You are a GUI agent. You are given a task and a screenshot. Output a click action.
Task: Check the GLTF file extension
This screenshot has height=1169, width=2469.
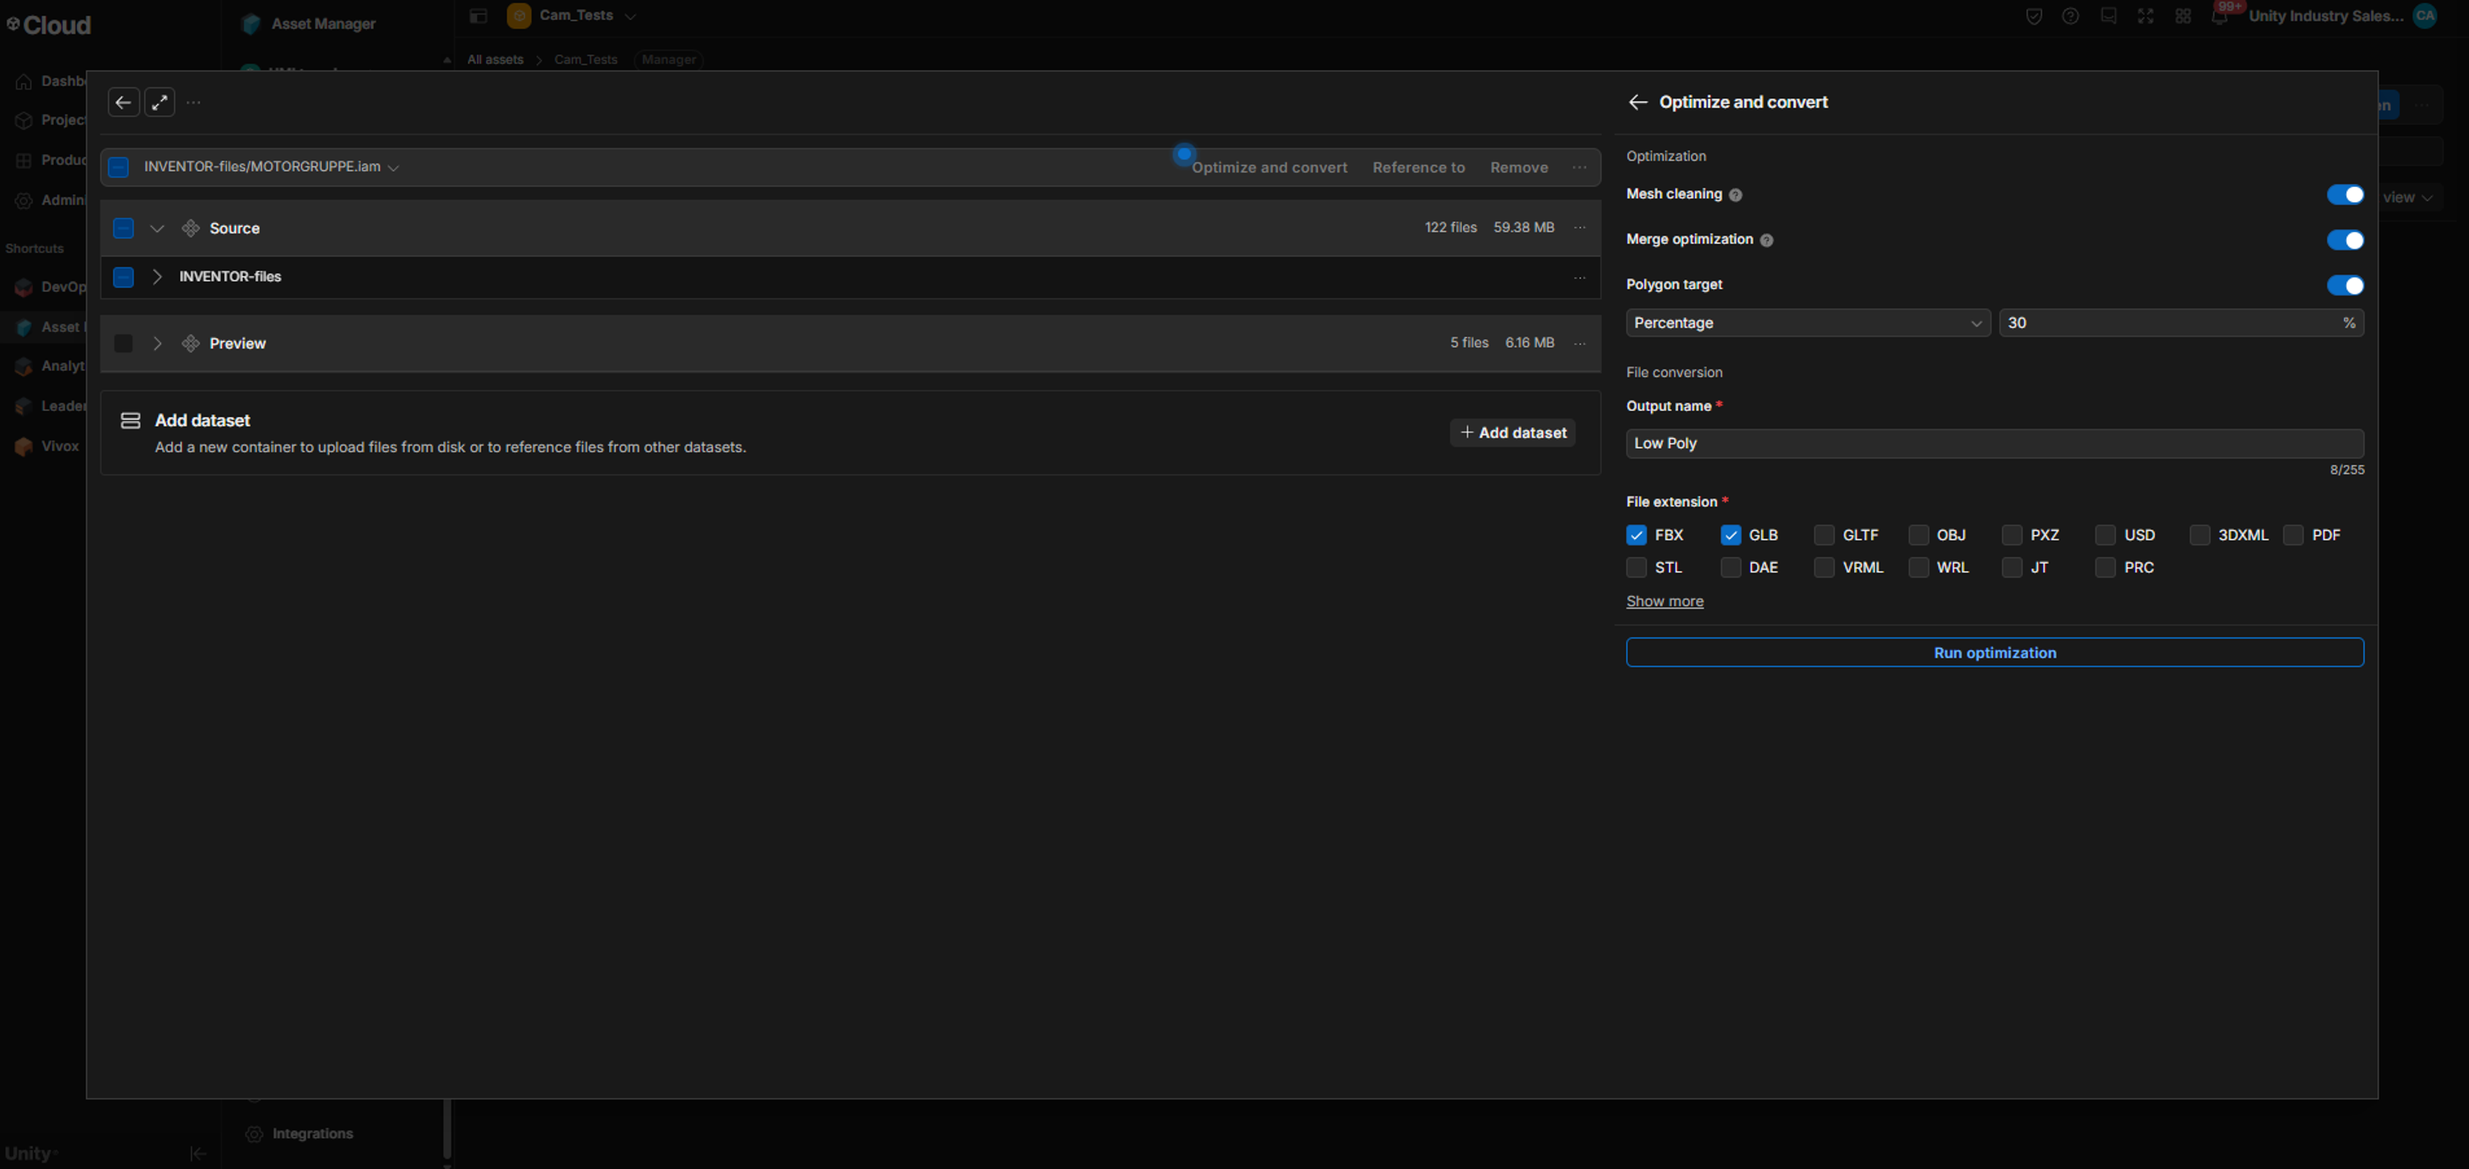1824,535
